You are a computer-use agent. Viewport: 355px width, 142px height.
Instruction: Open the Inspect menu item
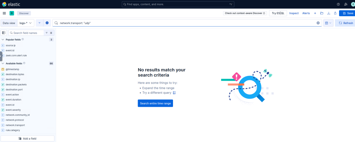(x=294, y=13)
